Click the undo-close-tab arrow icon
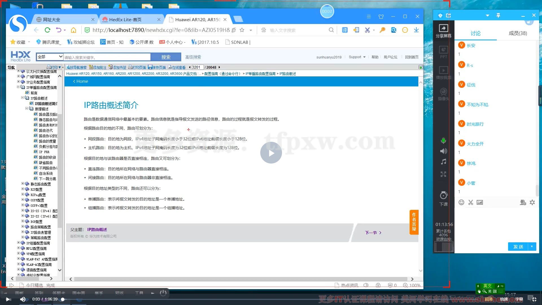Image resolution: width=542 pixels, height=305 pixels. [58, 30]
